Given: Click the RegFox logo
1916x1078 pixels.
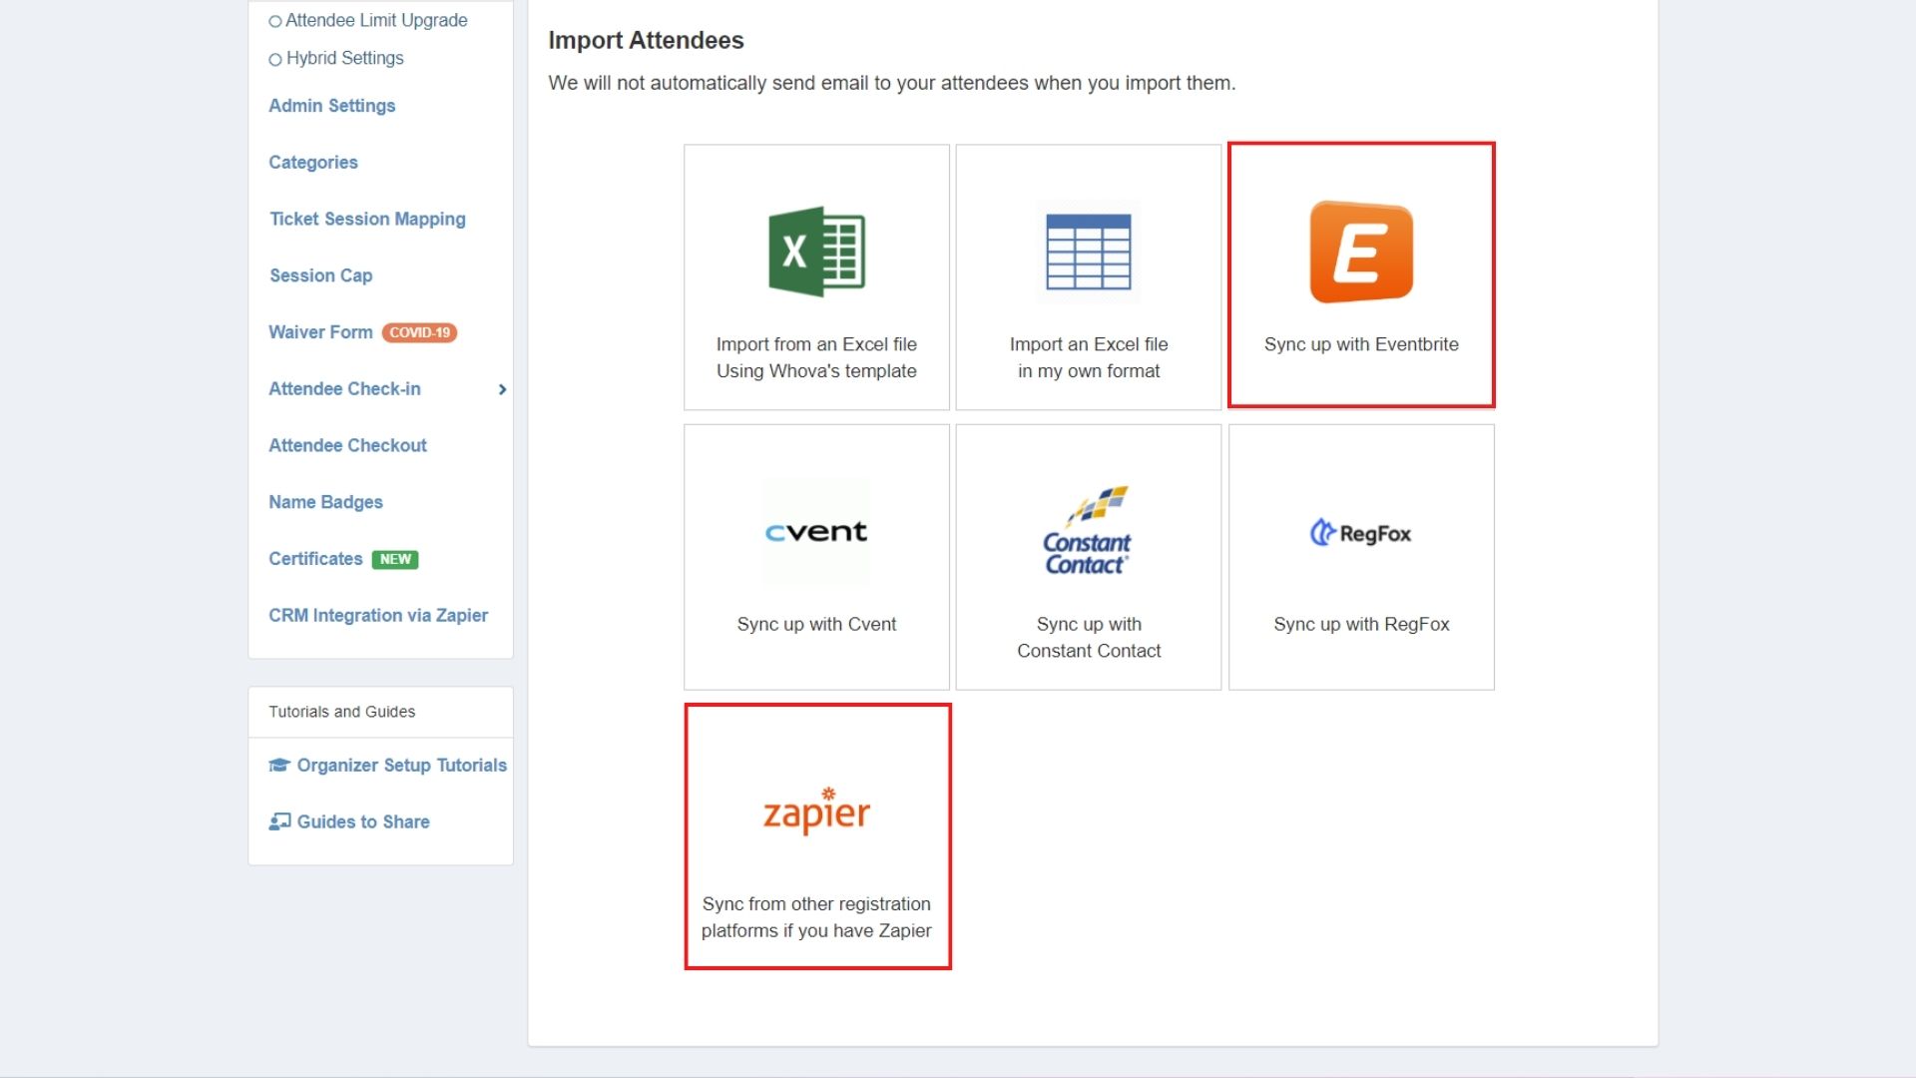Looking at the screenshot, I should (1361, 533).
